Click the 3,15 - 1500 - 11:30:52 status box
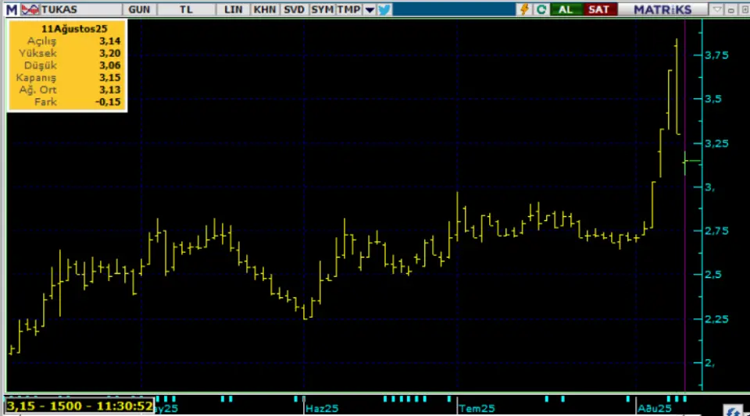Viewport: 750px width, 416px height. [x=80, y=407]
